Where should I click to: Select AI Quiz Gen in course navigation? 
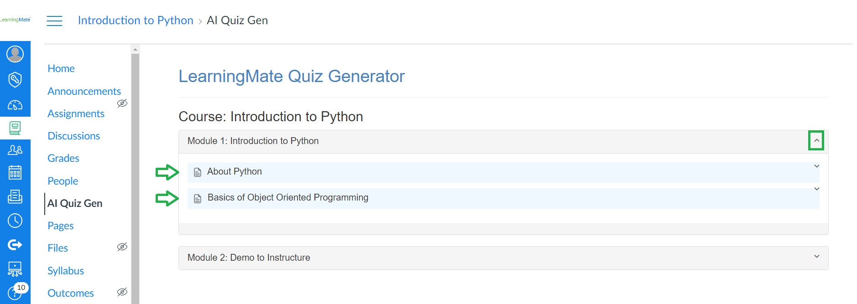(x=75, y=203)
